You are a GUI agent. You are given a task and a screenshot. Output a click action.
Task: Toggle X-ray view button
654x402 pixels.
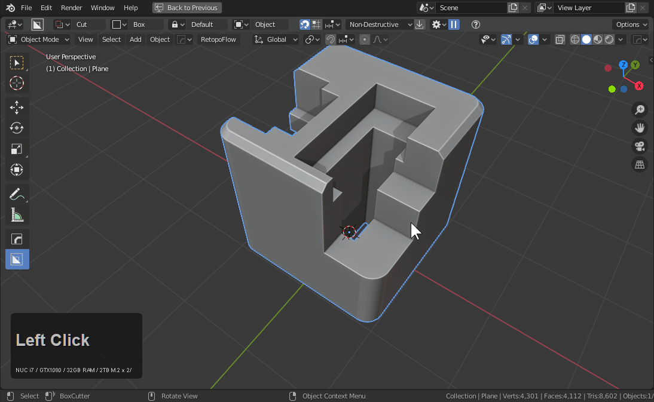click(x=560, y=39)
